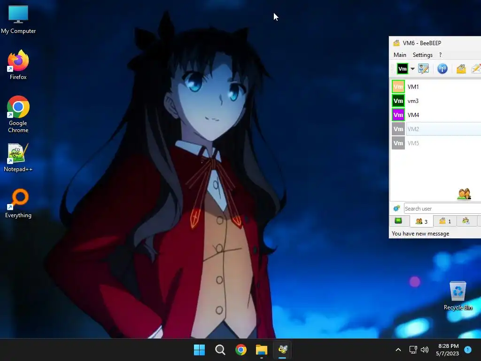Open taskbar Search magnifier
This screenshot has height=361, width=481.
[x=220, y=350]
